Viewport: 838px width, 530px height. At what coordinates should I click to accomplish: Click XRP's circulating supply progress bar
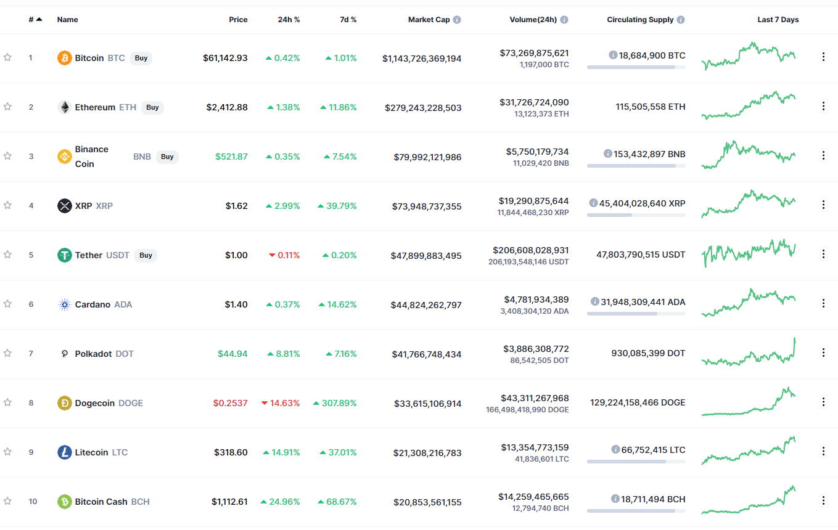tap(636, 215)
